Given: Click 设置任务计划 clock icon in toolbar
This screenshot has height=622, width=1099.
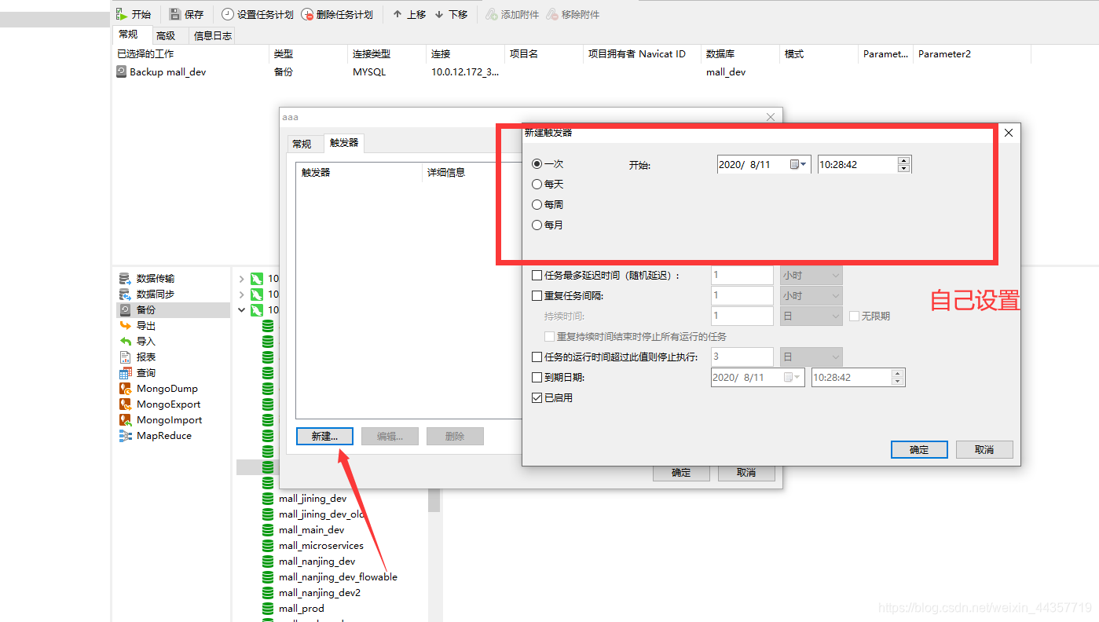Looking at the screenshot, I should (228, 14).
